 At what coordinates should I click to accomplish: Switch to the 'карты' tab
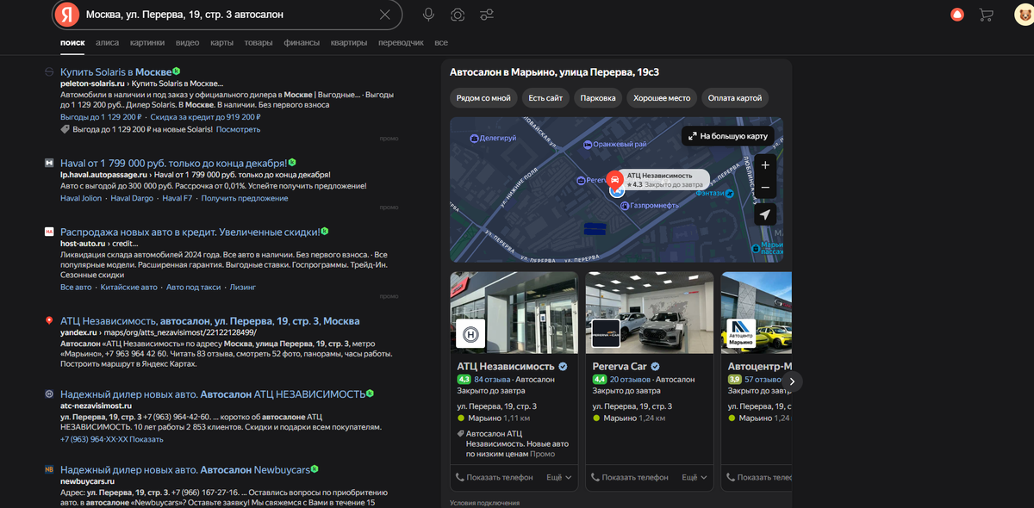click(221, 42)
